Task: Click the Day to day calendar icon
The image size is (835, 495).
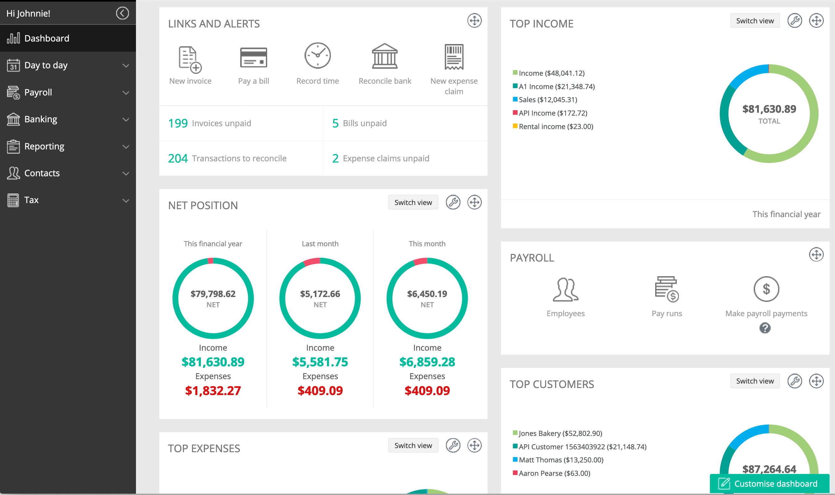Action: [13, 65]
